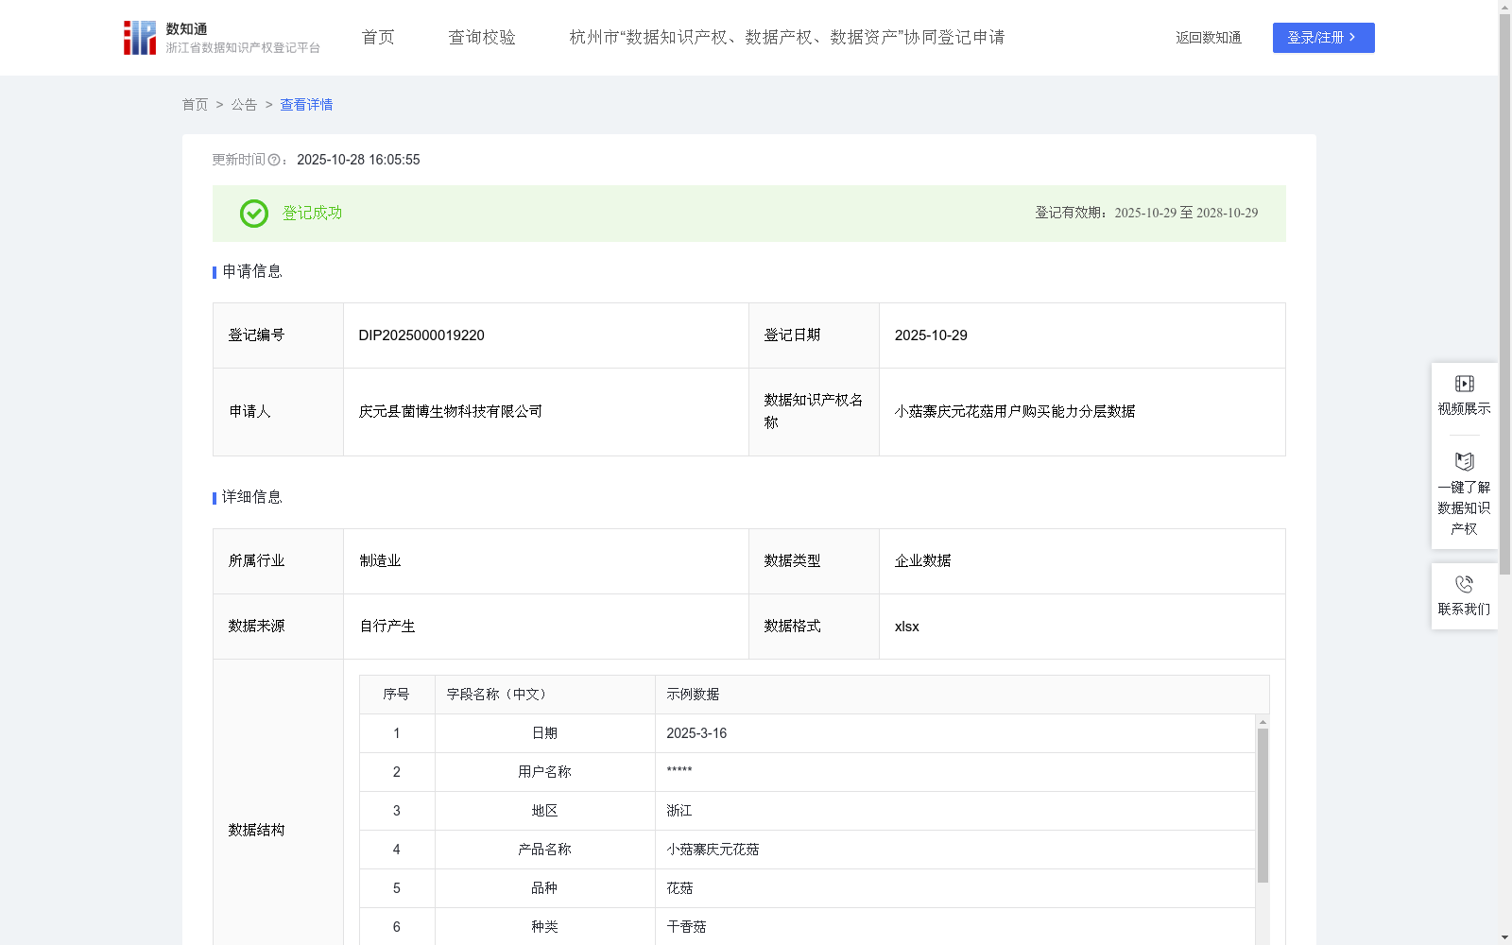Viewport: 1512px width, 945px height.
Task: Select the 地区 field row
Action: (807, 811)
